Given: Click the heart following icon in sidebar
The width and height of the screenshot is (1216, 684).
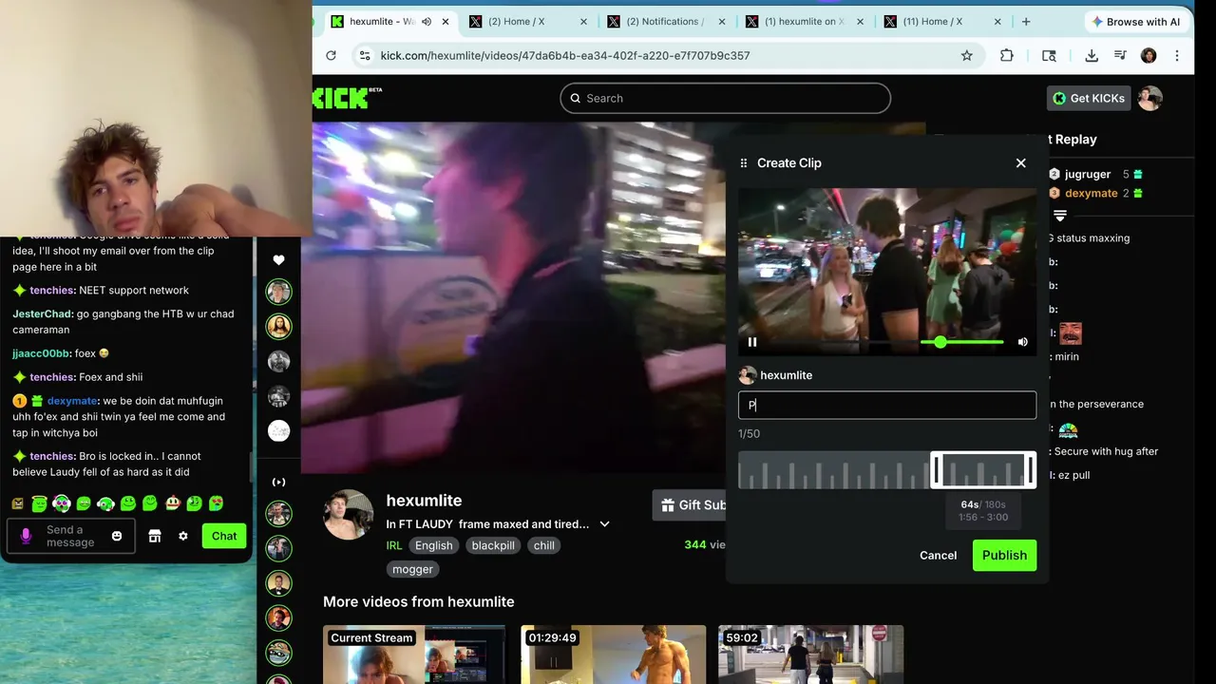Looking at the screenshot, I should coord(278,260).
